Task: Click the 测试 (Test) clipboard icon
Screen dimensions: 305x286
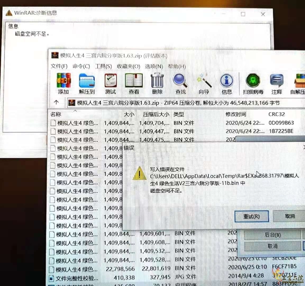Action: [x=111, y=81]
